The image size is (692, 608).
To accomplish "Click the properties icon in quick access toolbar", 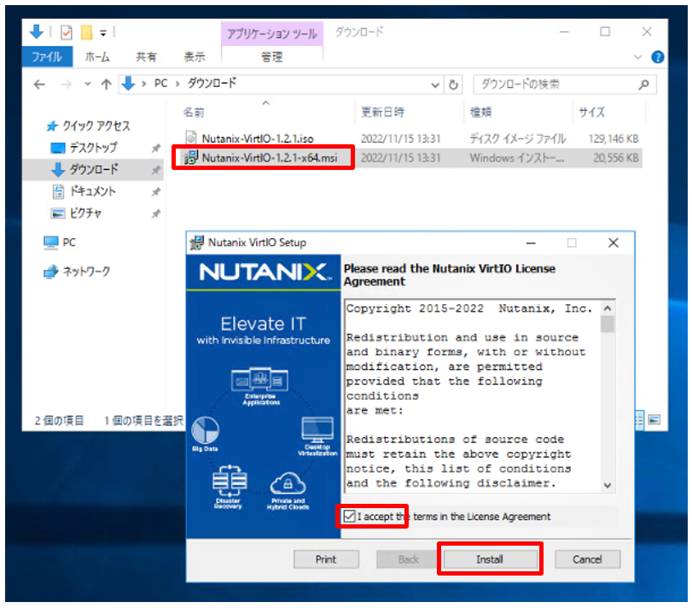I will pos(67,32).
